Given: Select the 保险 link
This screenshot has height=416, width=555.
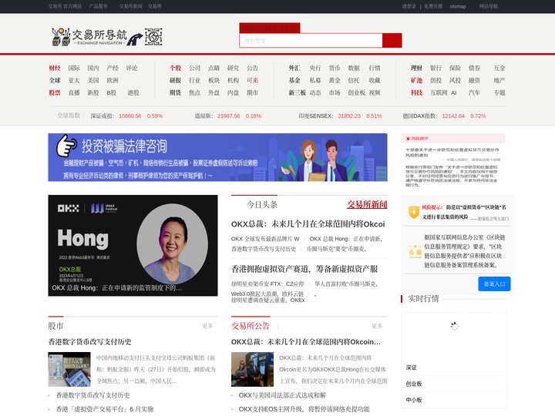Looking at the screenshot, I should [x=455, y=68].
